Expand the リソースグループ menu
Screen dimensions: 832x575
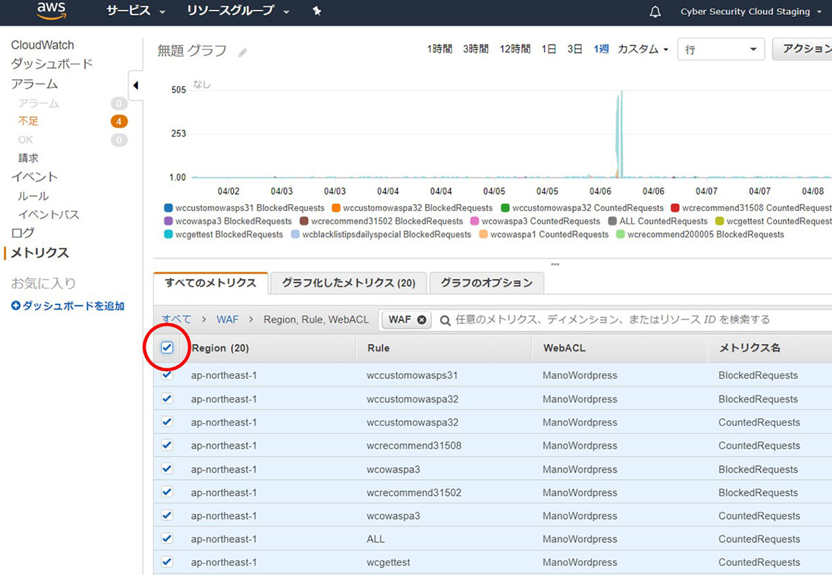(238, 11)
